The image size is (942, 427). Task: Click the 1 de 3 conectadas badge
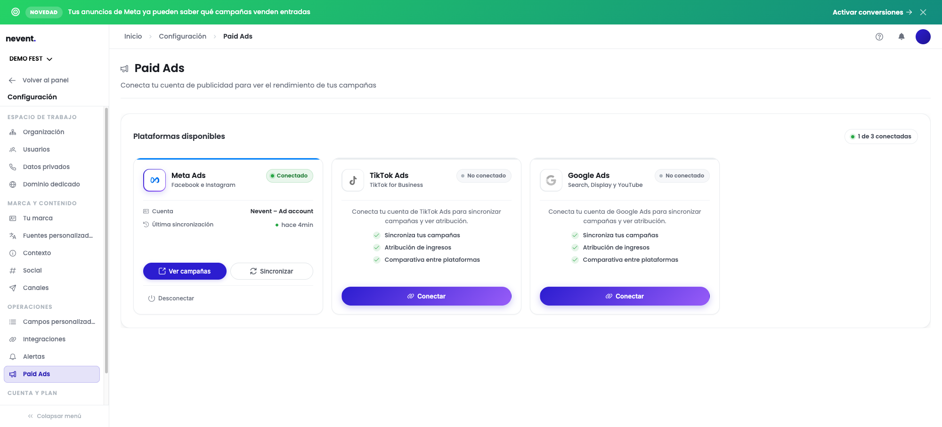tap(881, 137)
